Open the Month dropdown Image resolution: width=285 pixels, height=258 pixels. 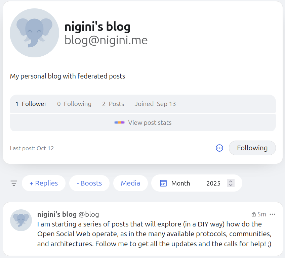(x=180, y=183)
